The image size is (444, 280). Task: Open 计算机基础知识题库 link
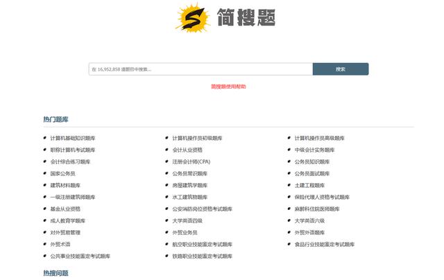(x=73, y=138)
